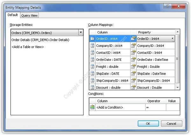Click the property icon next to Discount : Double
This screenshot has width=191, height=135.
[133, 87]
